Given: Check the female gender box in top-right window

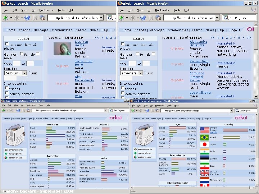Looking at the screenshot, I should point(137,54).
